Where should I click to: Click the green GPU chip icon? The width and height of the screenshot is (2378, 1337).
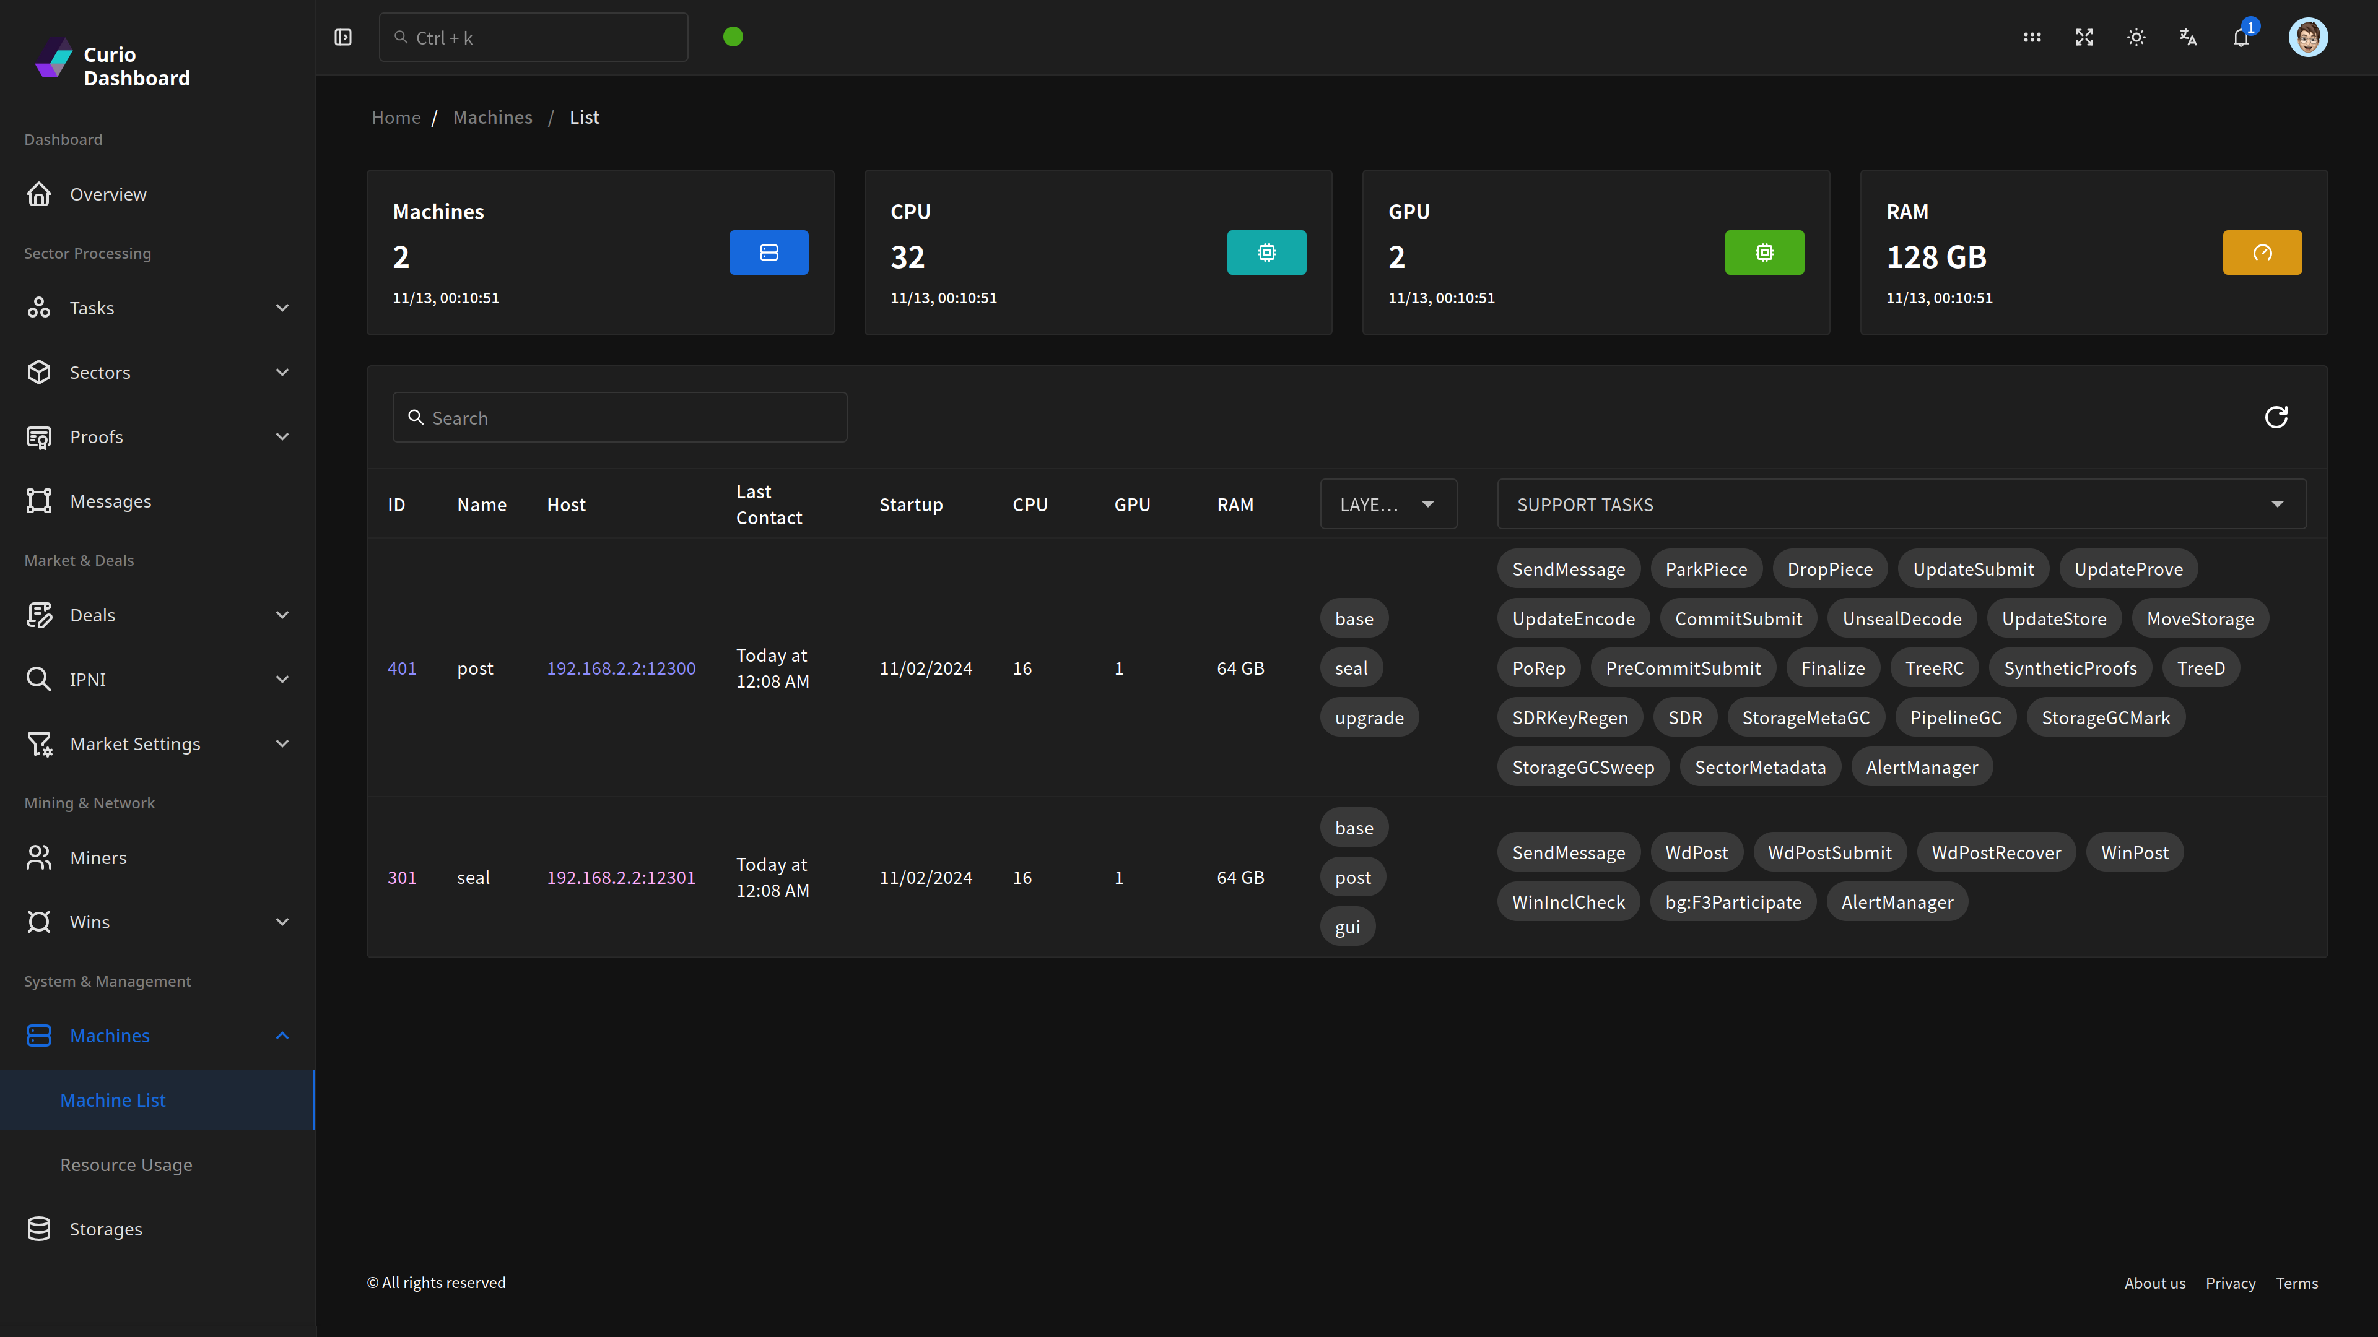1764,252
